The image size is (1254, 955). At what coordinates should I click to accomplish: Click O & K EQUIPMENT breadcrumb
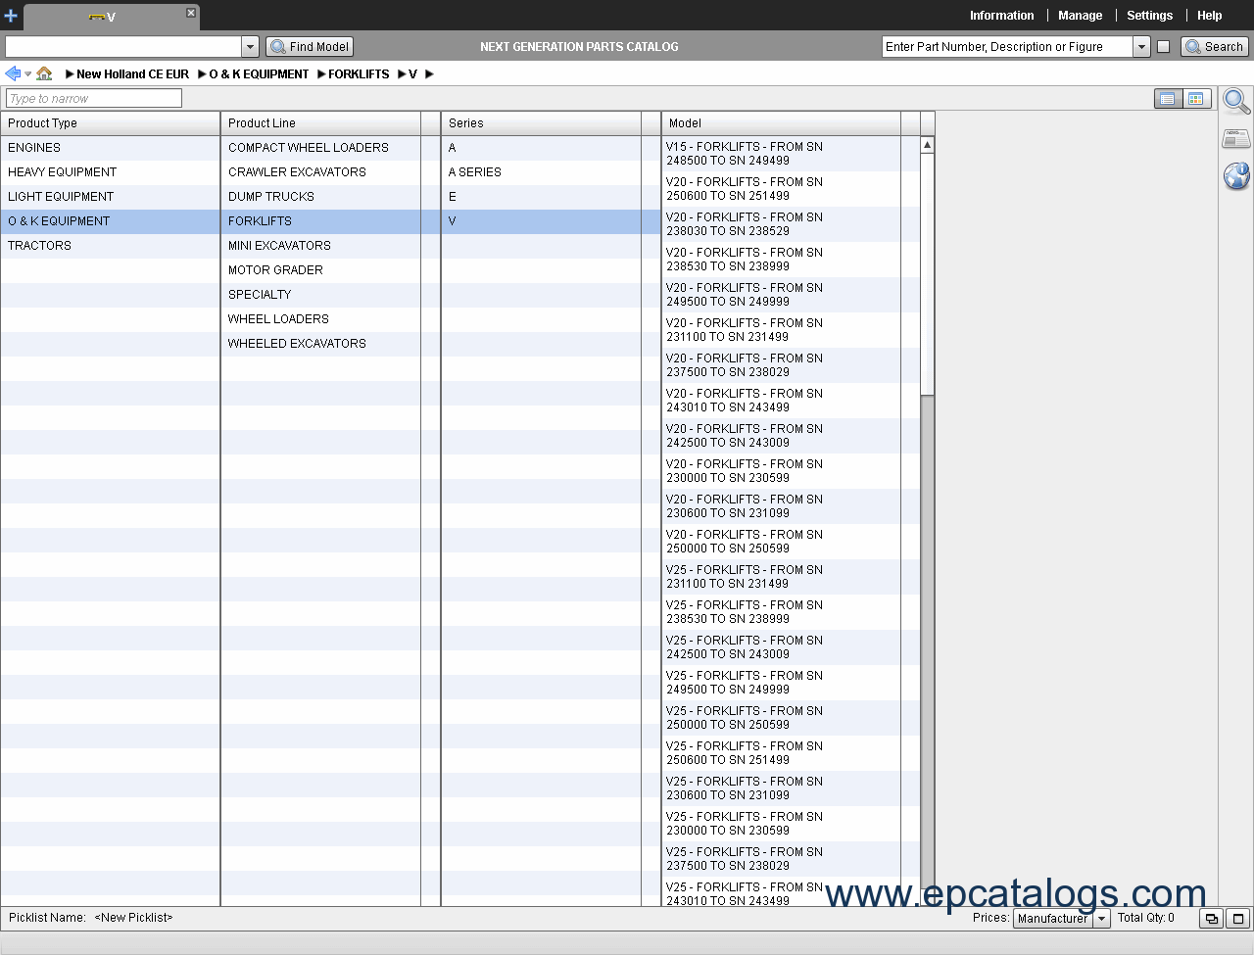point(259,74)
